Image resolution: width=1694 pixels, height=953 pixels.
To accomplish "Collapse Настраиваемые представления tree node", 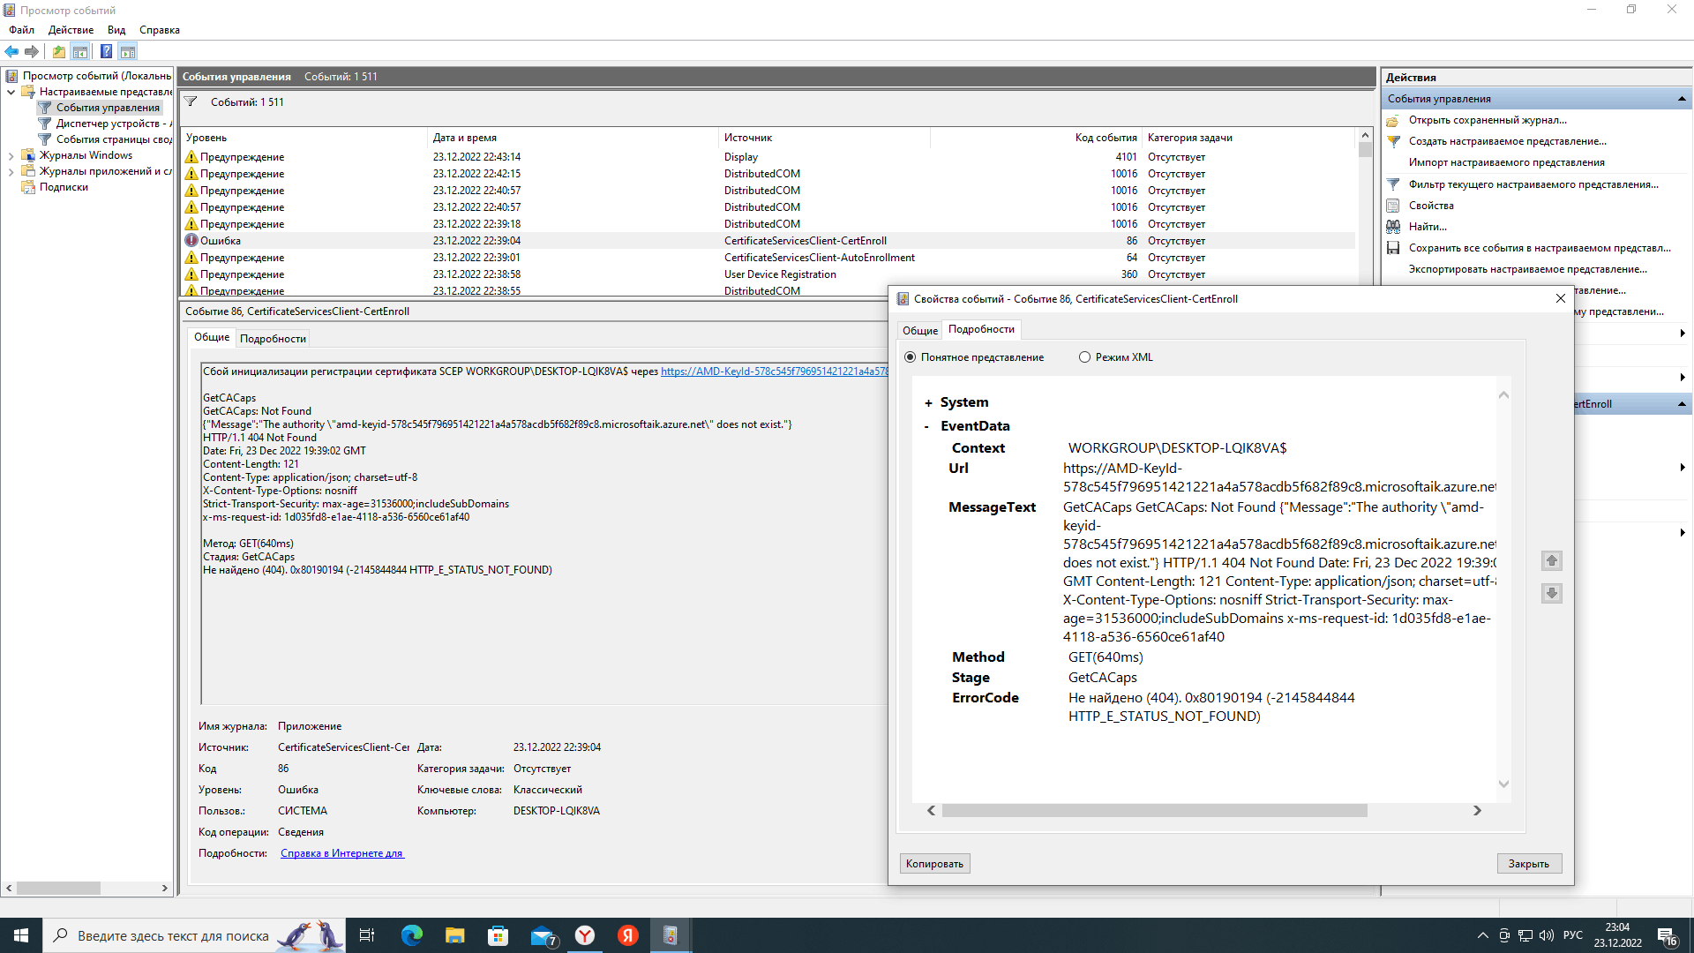I will (x=11, y=92).
